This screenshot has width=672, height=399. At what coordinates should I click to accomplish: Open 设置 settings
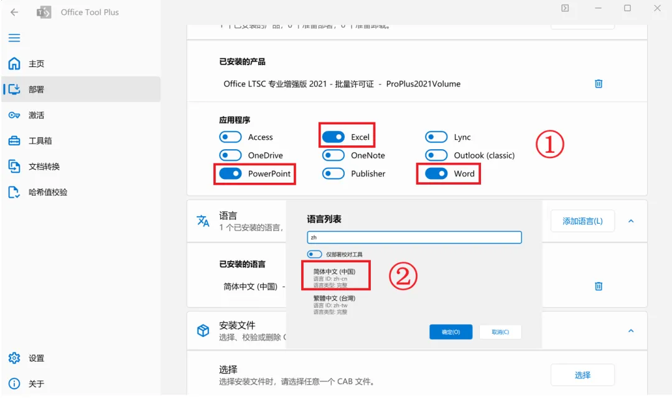click(81, 358)
